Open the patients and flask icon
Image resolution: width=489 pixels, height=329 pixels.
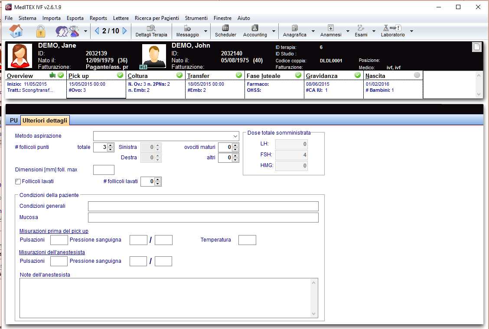coord(67,31)
